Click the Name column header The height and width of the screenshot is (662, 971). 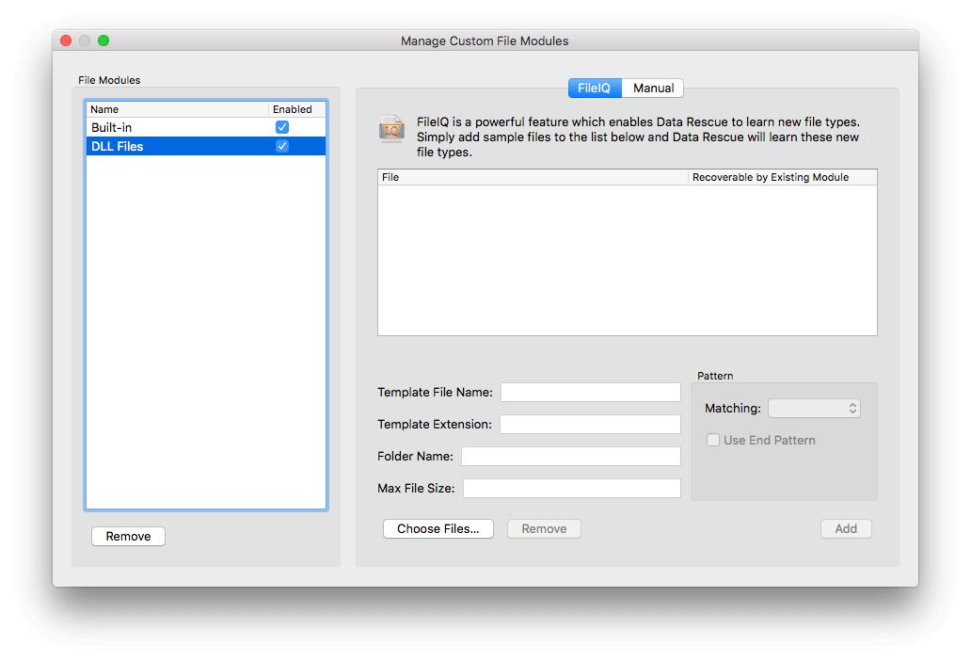[x=103, y=108]
